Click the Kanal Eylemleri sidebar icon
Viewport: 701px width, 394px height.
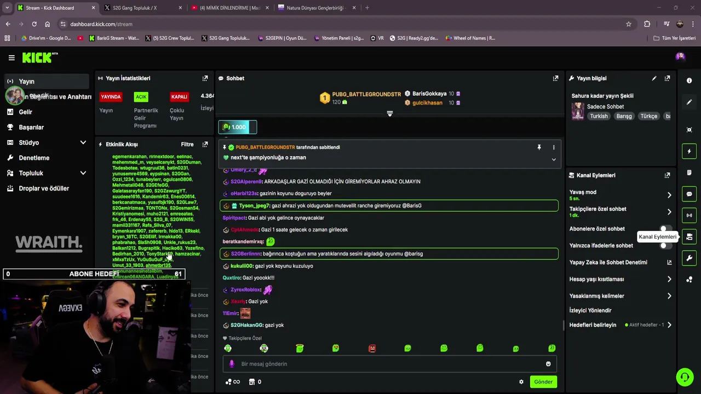[689, 237]
